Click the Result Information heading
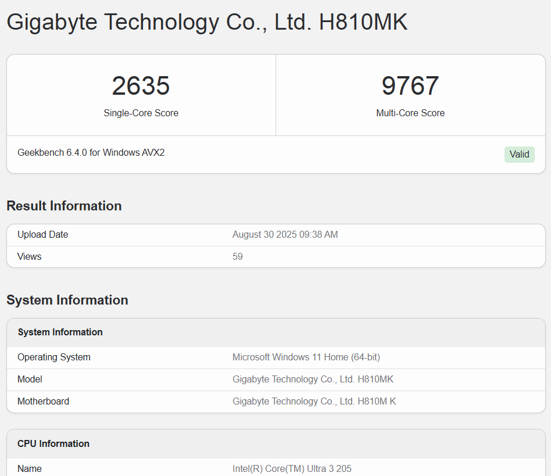This screenshot has width=551, height=476. coord(65,206)
